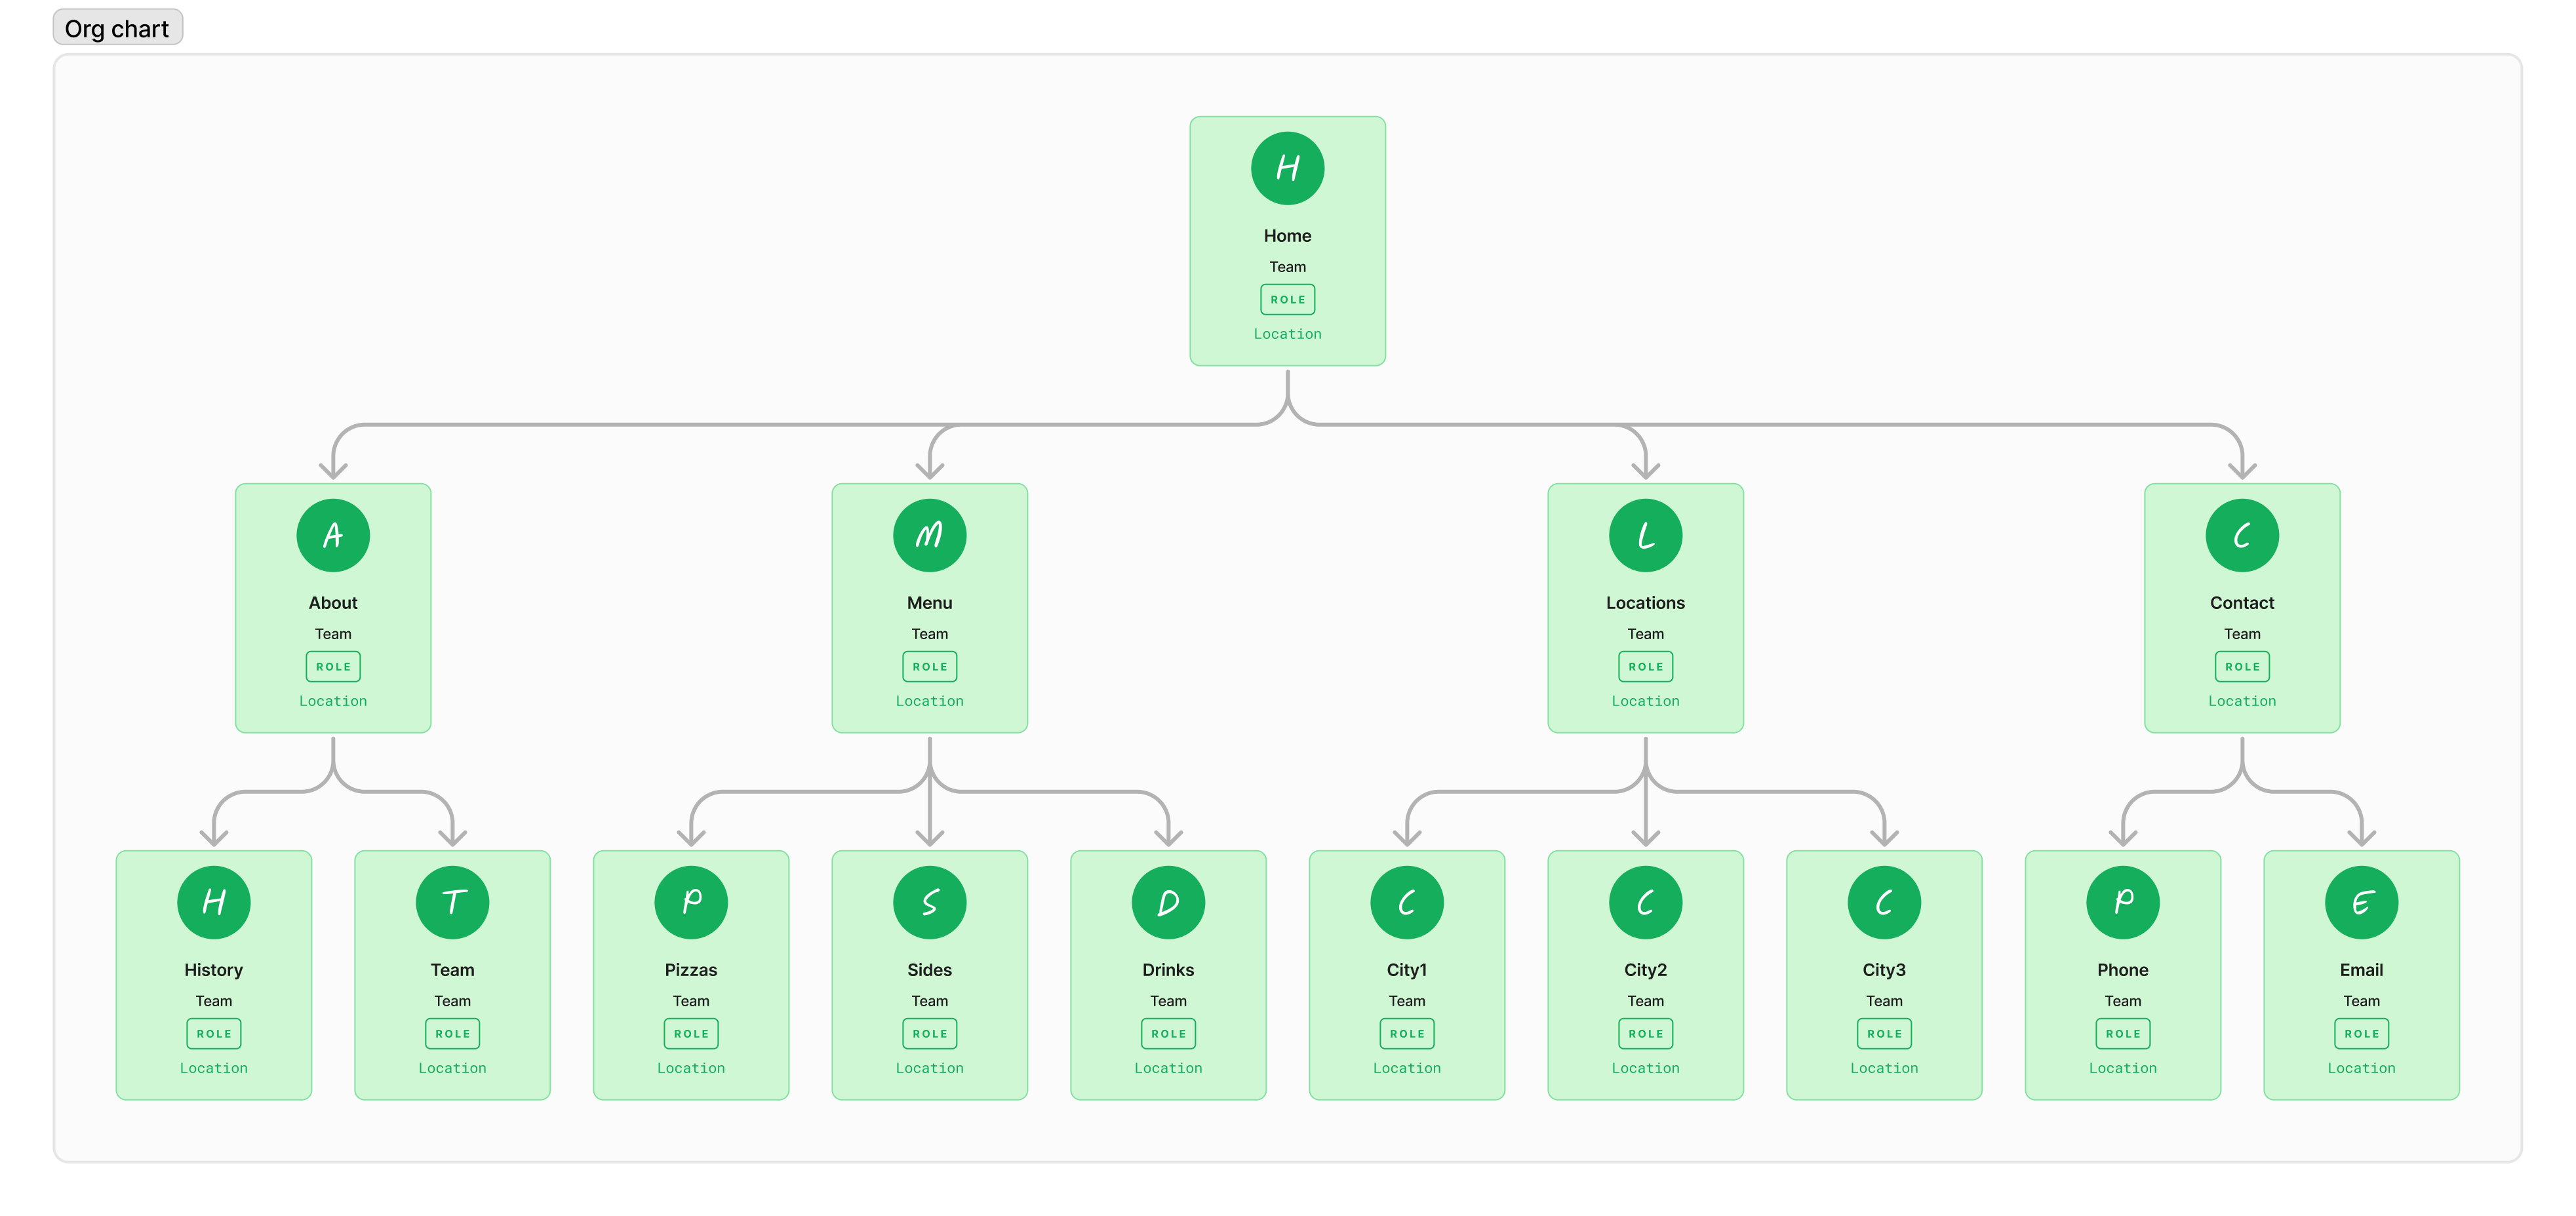This screenshot has width=2576, height=1216.
Task: Click the Home node avatar icon
Action: (x=1286, y=168)
